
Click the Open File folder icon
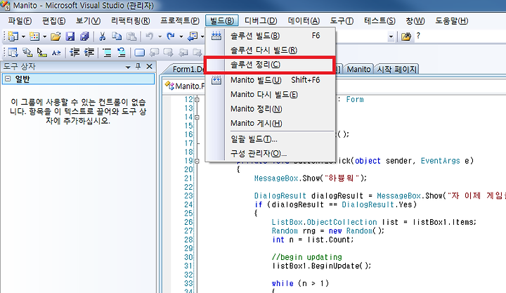(56, 37)
